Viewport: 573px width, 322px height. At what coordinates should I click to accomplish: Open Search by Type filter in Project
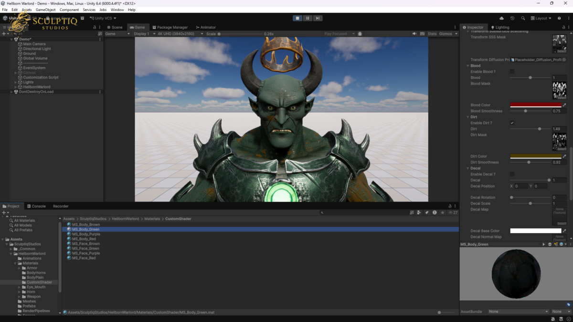coord(419,213)
